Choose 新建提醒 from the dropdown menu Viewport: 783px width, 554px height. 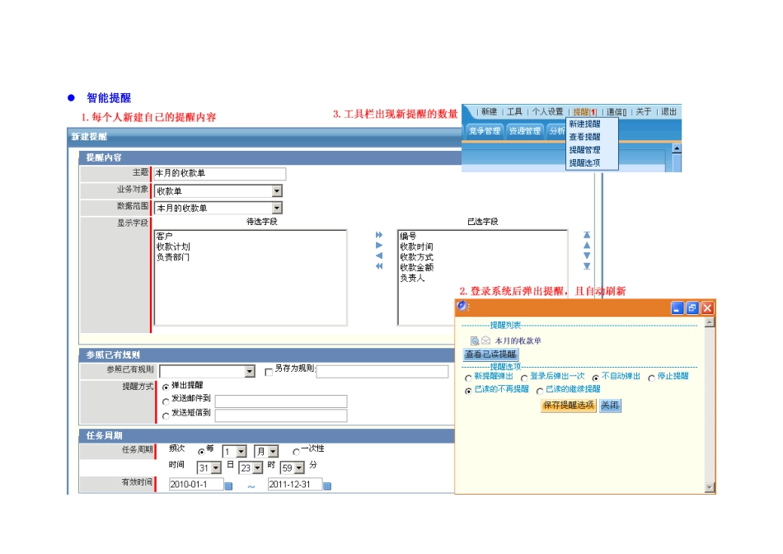pos(584,124)
